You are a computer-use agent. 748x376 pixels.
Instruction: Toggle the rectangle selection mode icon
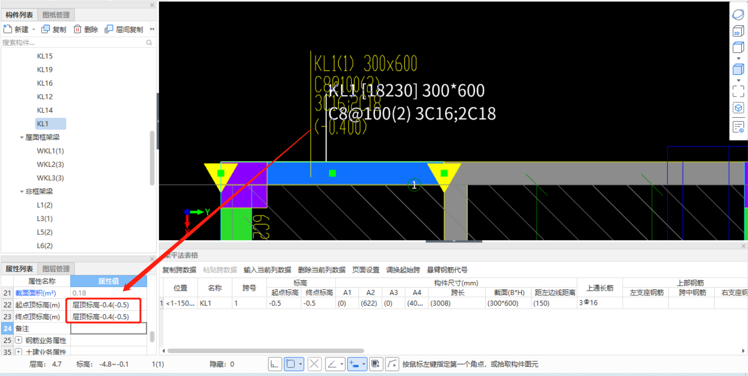(291, 364)
